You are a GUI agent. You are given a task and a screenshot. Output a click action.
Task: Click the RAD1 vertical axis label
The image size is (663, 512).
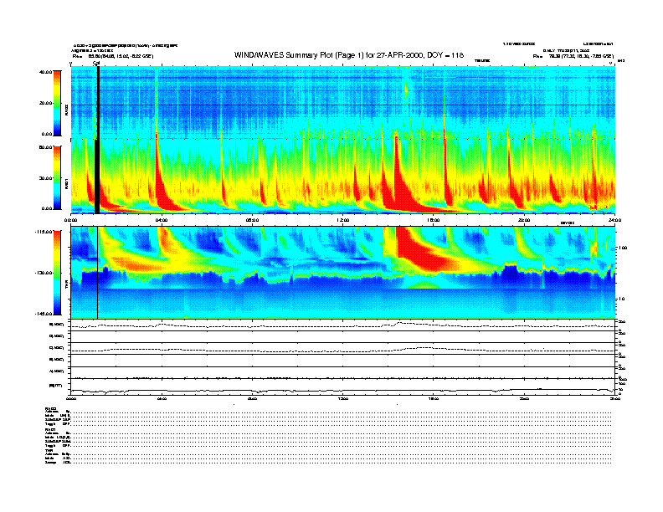click(66, 183)
